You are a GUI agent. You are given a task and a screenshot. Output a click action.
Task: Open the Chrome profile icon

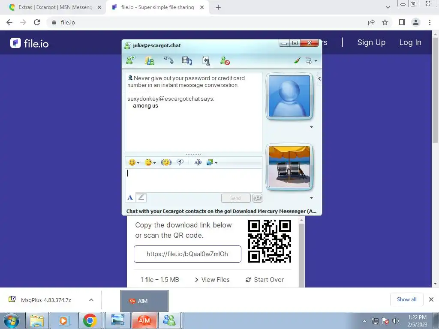416,22
